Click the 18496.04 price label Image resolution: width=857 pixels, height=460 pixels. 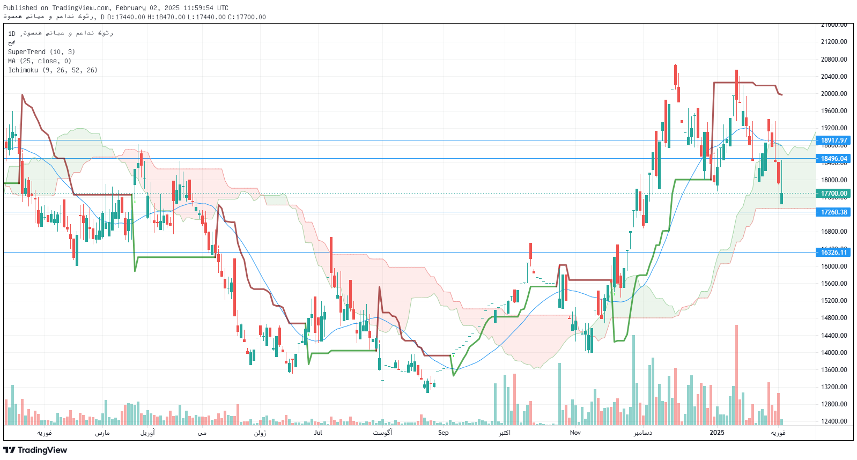pos(834,159)
